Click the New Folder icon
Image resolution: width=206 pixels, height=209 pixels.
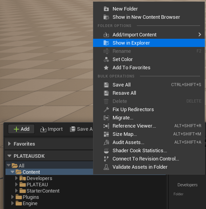click(106, 9)
